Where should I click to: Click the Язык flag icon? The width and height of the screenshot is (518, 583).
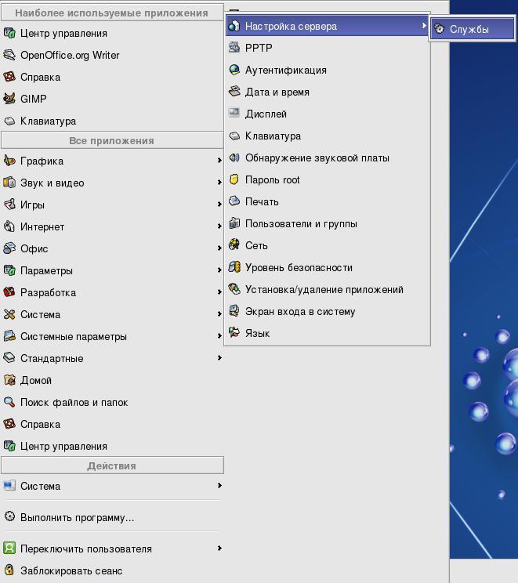(234, 333)
